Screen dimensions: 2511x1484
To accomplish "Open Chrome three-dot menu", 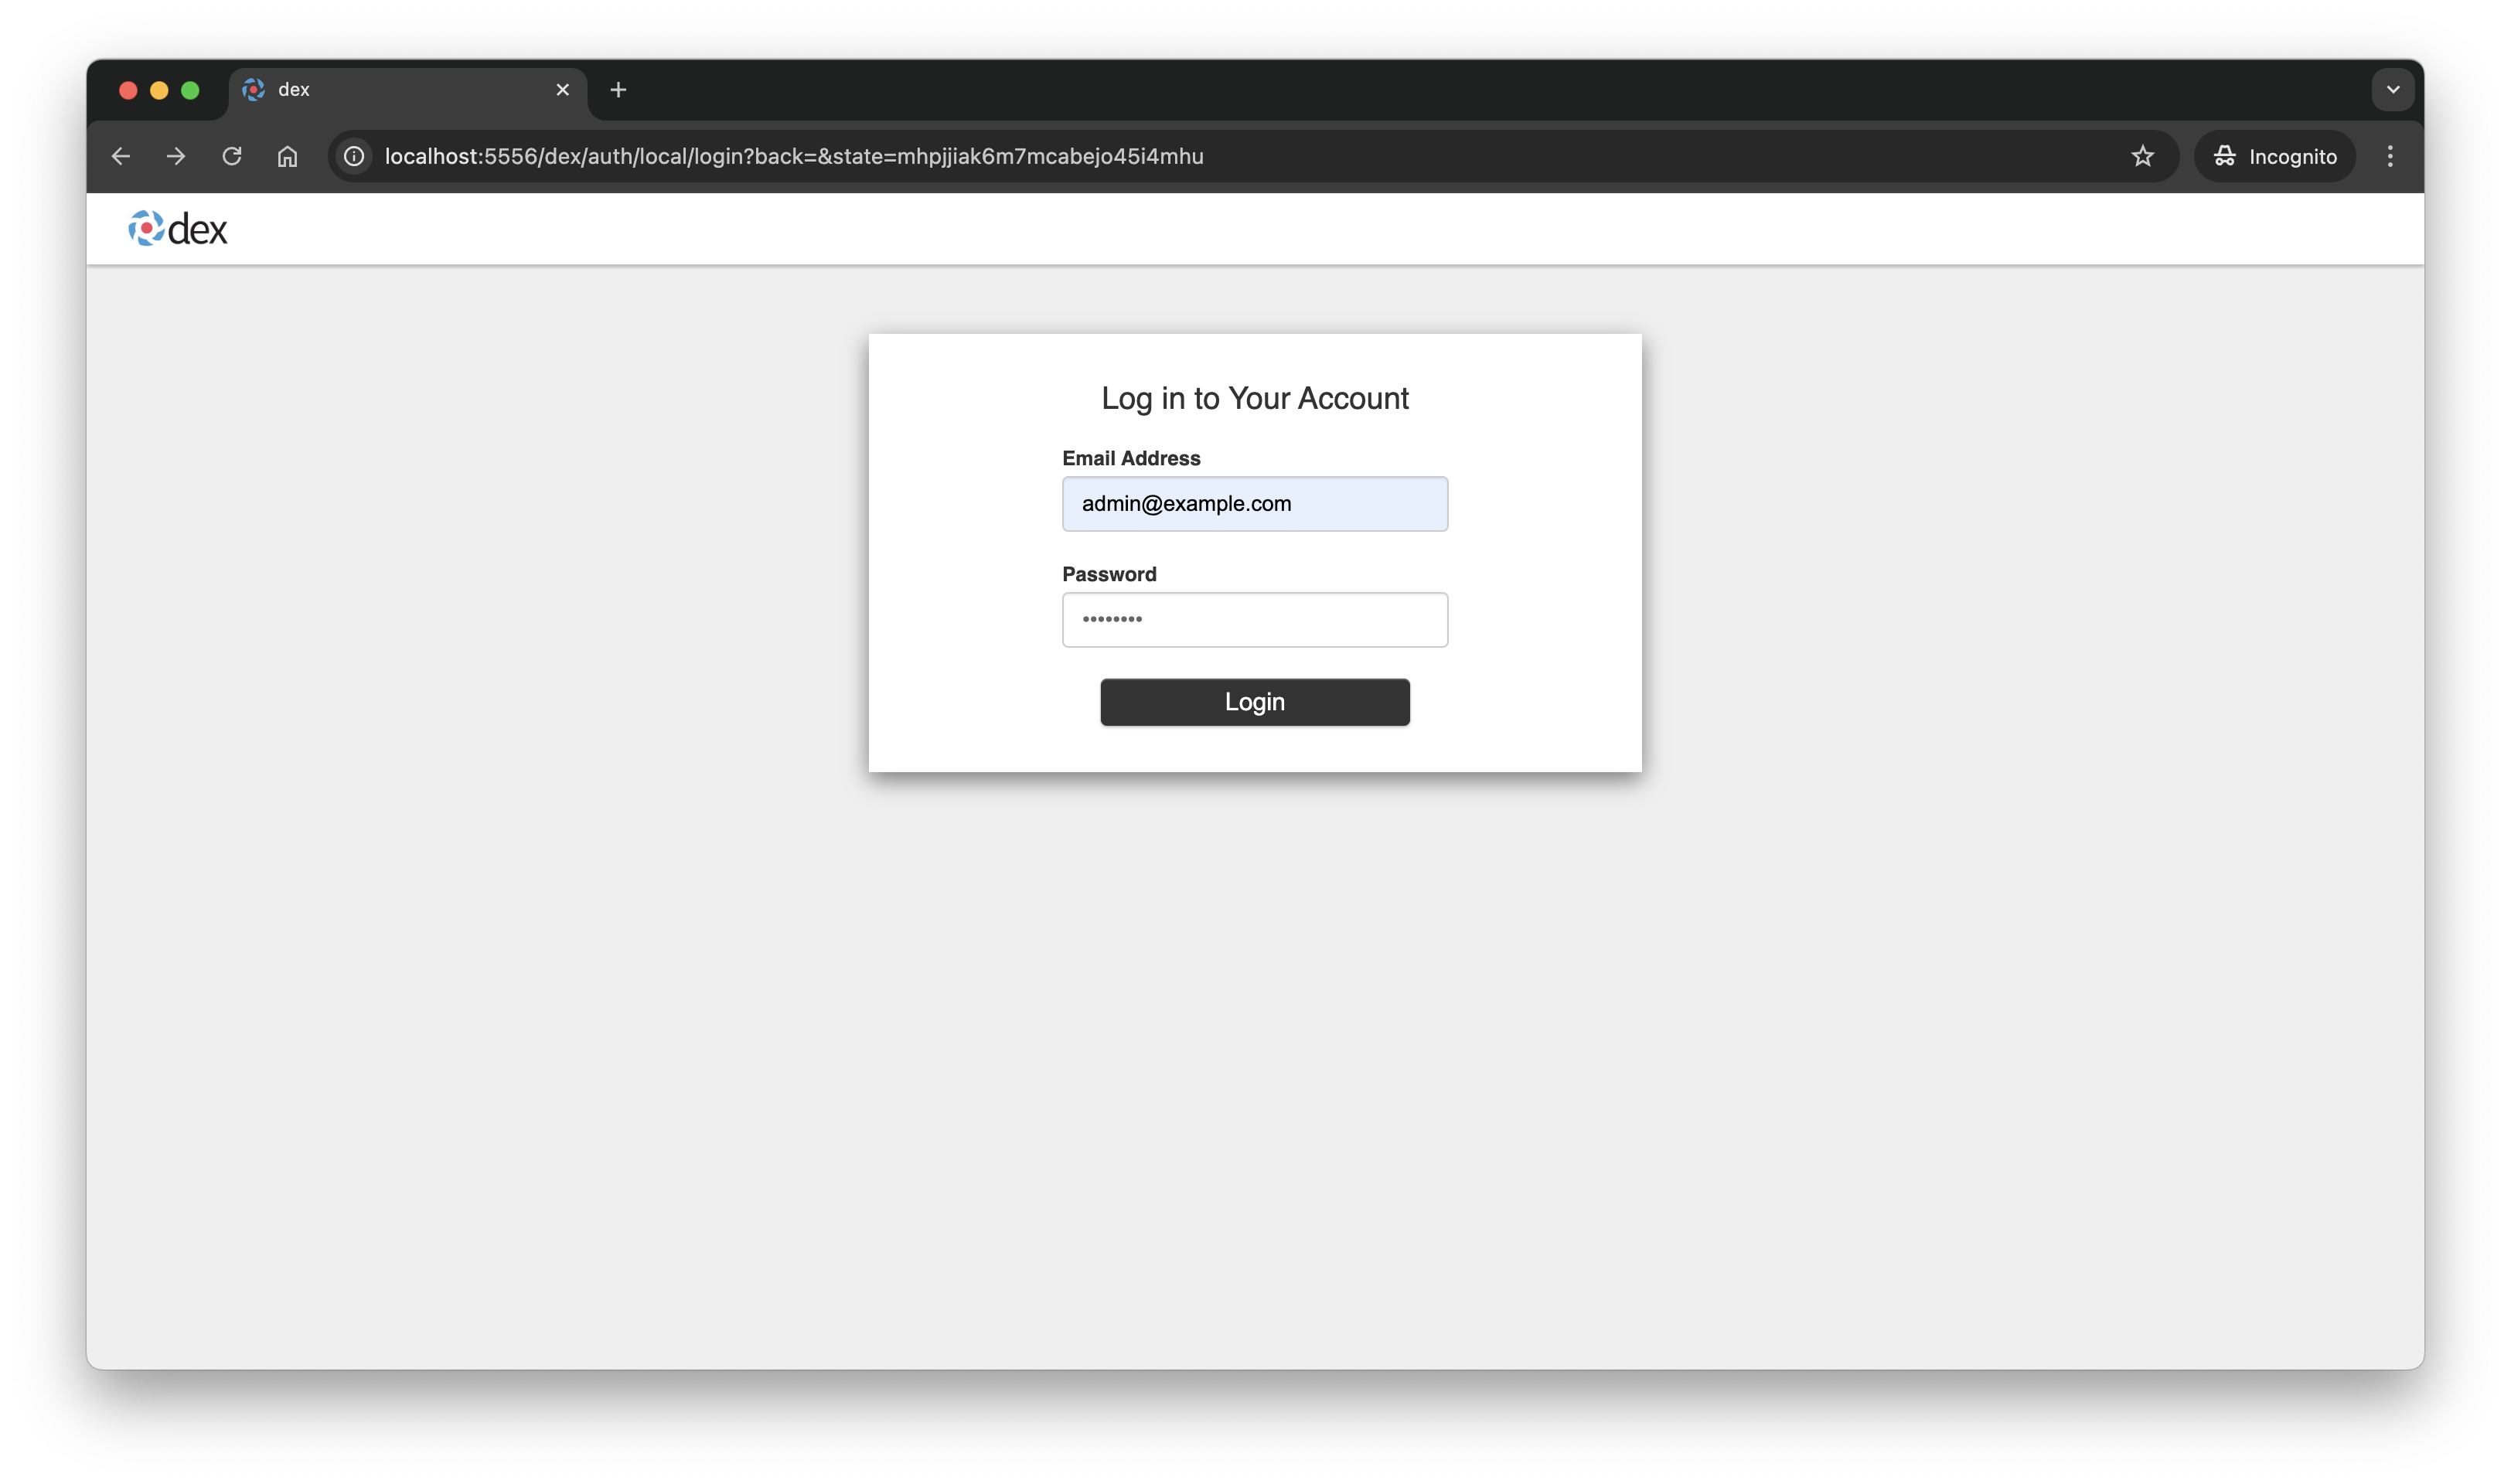I will [x=2390, y=156].
